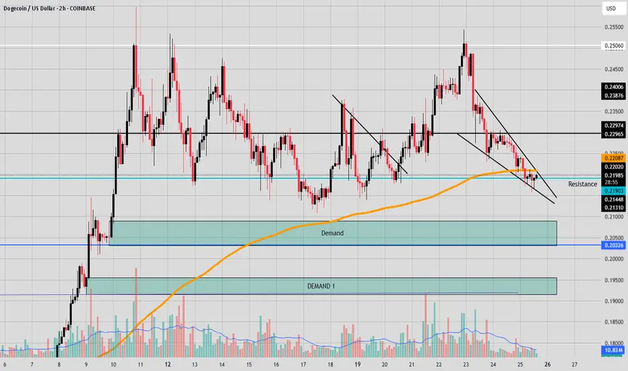Image resolution: width=628 pixels, height=371 pixels.
Task: Click the 0.24006 price label
Action: tap(613, 87)
